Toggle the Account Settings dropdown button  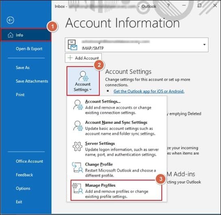pyautogui.click(x=83, y=81)
